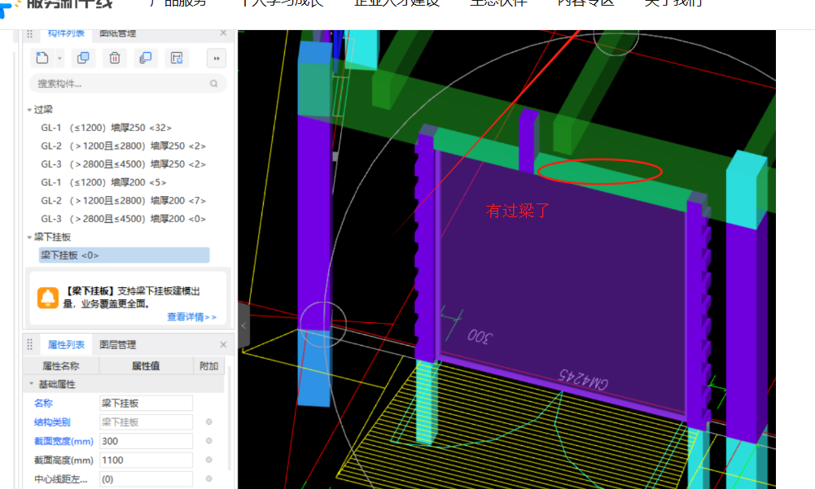Select GL-1 (≤1200) 墙厚200 item
This screenshot has width=815, height=489.
pyautogui.click(x=103, y=182)
